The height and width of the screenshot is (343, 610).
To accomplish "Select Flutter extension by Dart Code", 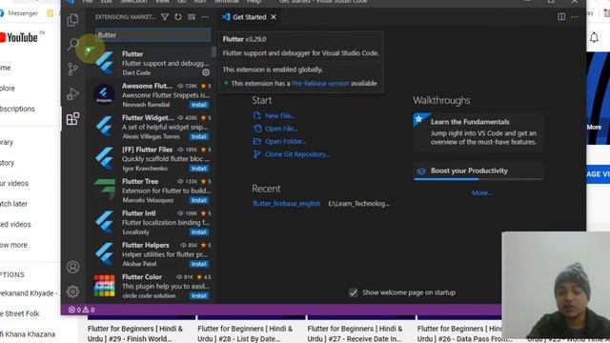I will (151, 63).
